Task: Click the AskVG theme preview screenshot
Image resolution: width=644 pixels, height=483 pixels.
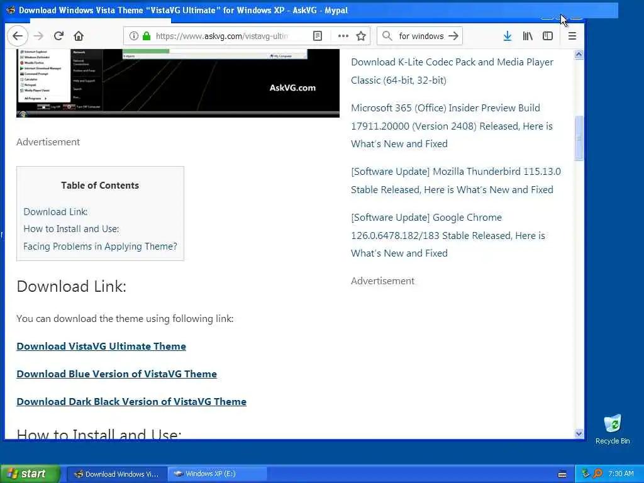Action: coord(178,84)
